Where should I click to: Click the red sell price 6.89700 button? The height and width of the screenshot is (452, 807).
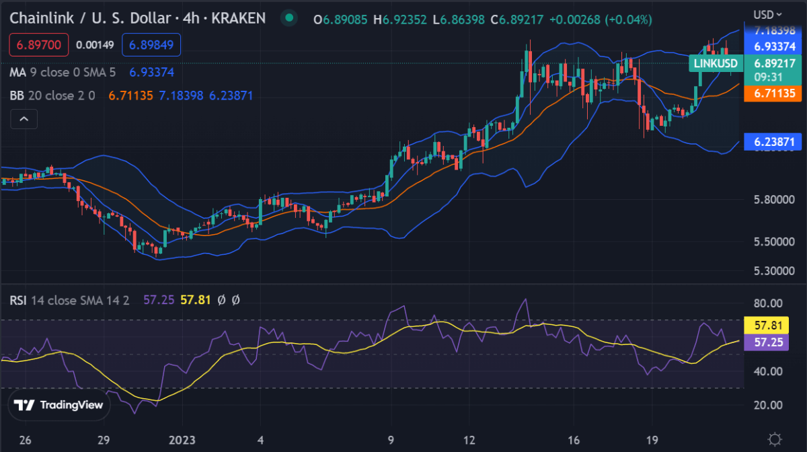point(38,45)
